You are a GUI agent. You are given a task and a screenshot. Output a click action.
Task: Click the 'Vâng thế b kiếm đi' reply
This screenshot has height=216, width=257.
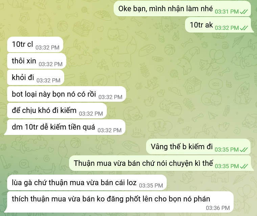tap(198, 146)
